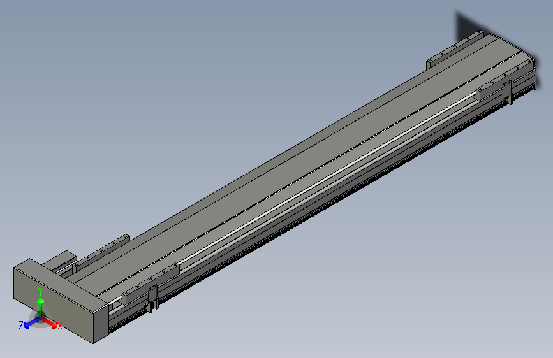Select the rear mounting plate near the front end
Viewport: 553px width, 358px height.
point(101,253)
